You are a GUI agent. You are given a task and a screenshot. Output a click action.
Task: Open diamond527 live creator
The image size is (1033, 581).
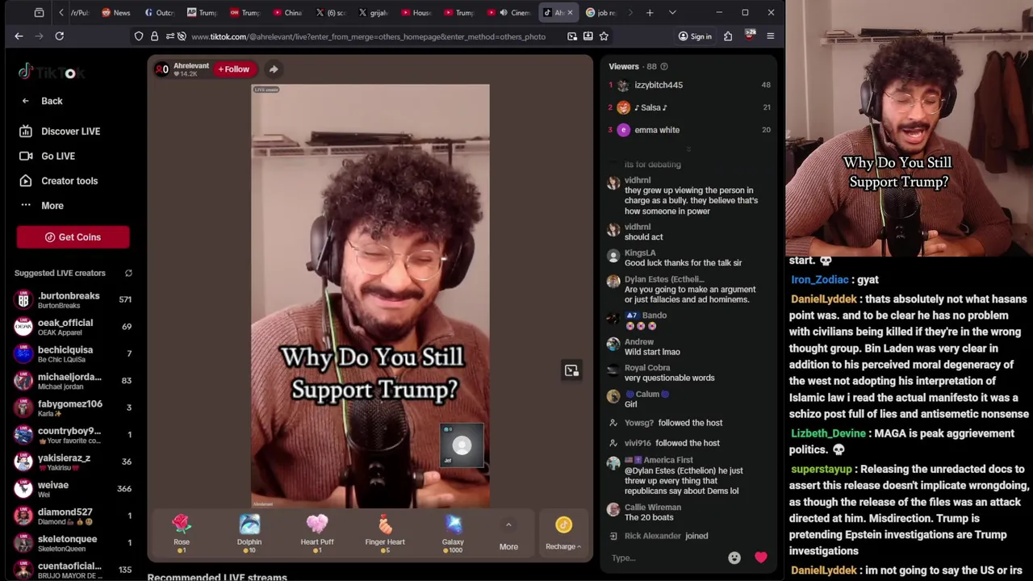(73, 516)
